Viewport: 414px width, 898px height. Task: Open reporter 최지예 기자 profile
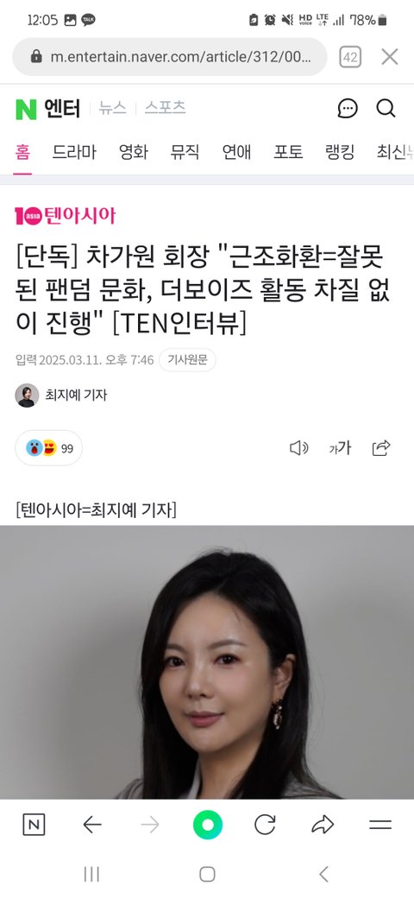pos(61,395)
